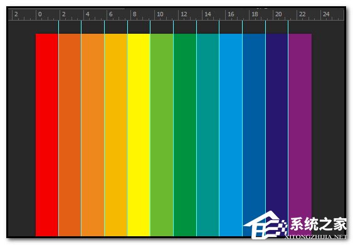Click the ruler at the 14 mark
The height and width of the screenshot is (245, 353).
click(x=208, y=14)
